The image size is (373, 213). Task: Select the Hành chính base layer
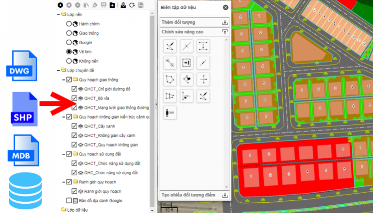pyautogui.click(x=69, y=24)
